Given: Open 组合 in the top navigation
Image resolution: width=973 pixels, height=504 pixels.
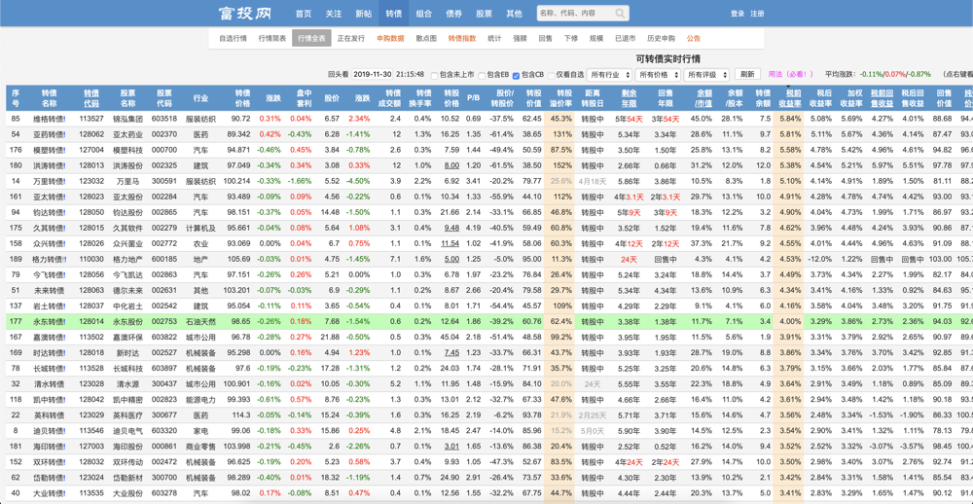Looking at the screenshot, I should pyautogui.click(x=424, y=13).
